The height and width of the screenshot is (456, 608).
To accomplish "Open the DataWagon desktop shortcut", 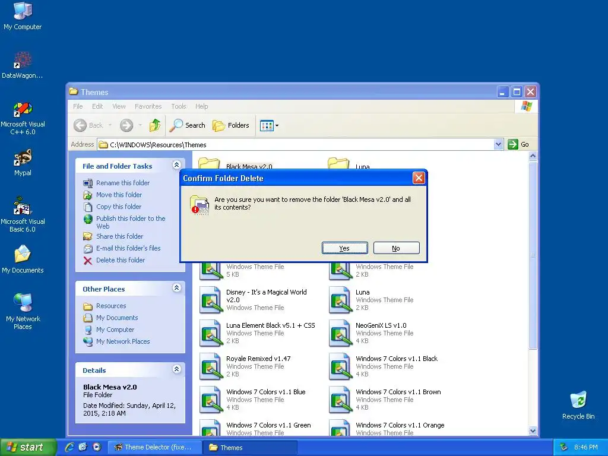I will [23, 65].
